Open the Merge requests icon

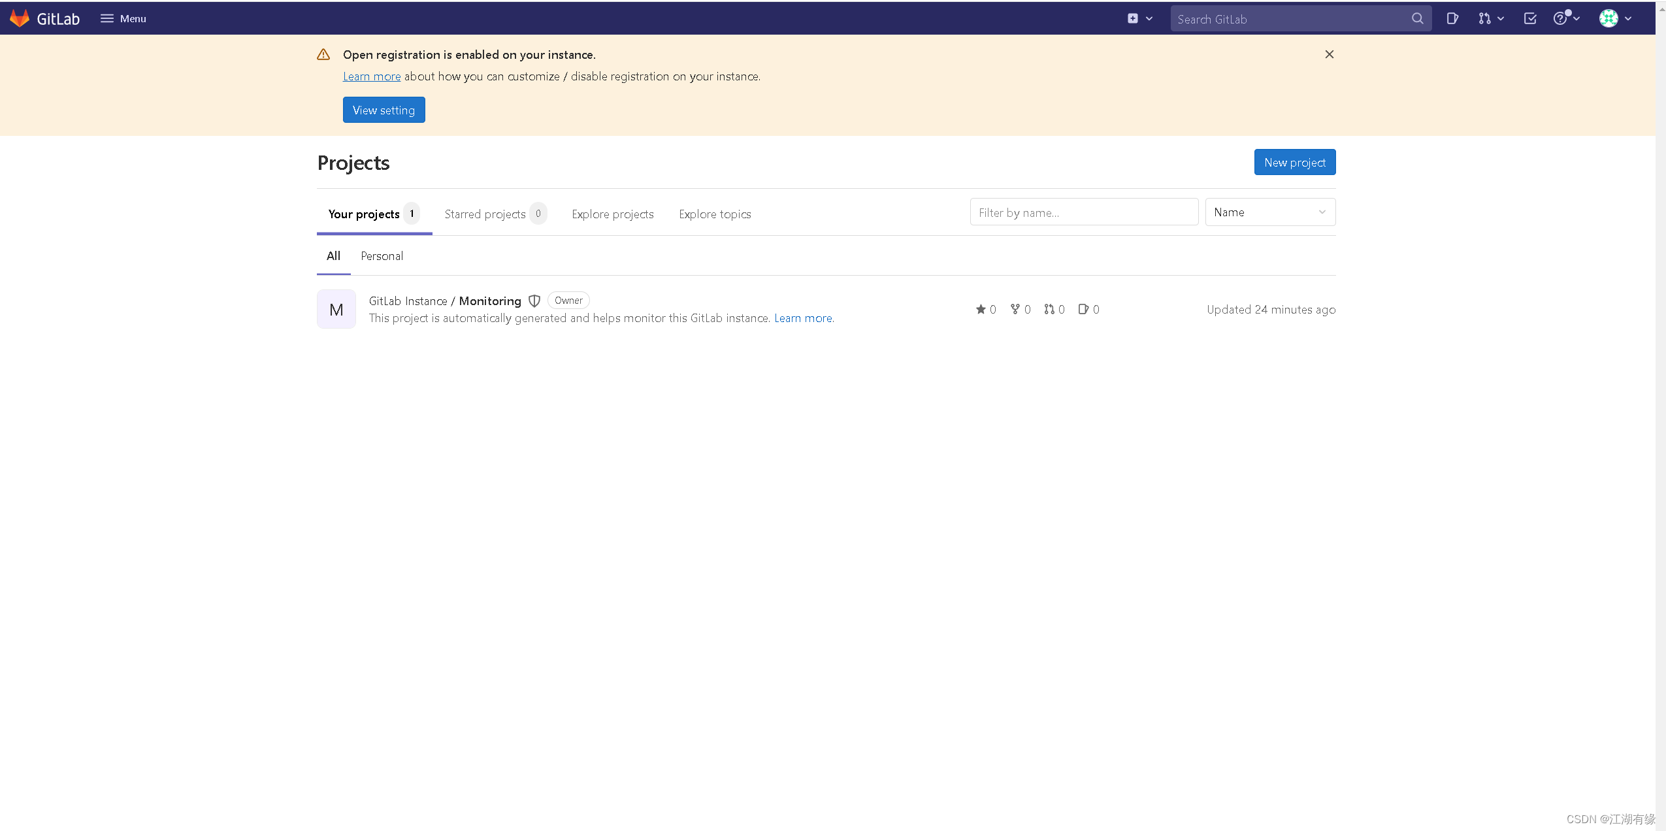[x=1485, y=18]
